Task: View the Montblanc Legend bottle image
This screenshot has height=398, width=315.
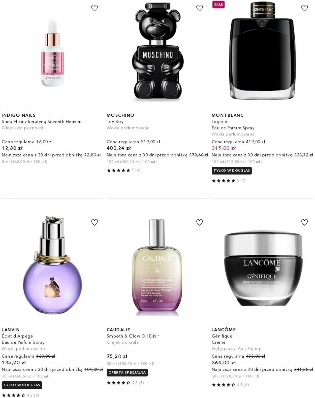Action: pyautogui.click(x=262, y=51)
